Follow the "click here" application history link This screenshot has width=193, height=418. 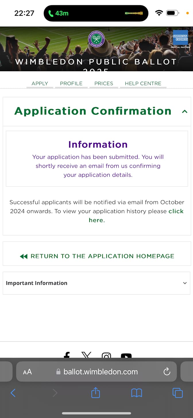pyautogui.click(x=136, y=216)
